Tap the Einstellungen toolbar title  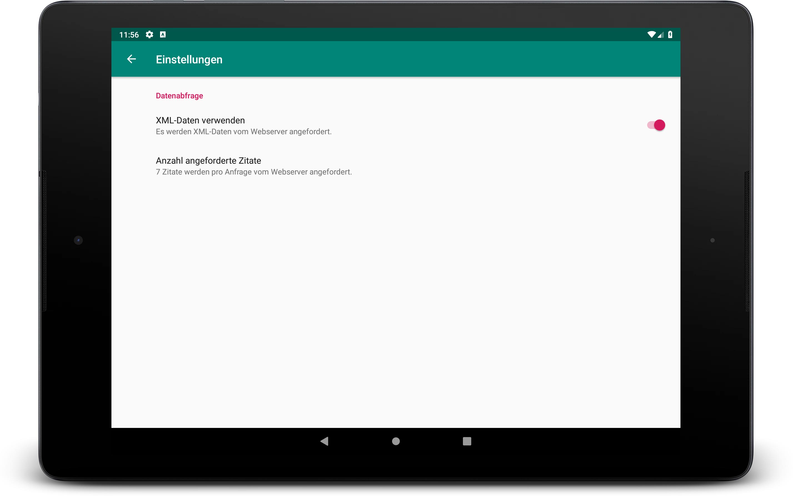click(189, 59)
